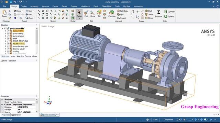Collapse the pump-assembly root node
This screenshot has width=220, height=123.
(x=2, y=28)
